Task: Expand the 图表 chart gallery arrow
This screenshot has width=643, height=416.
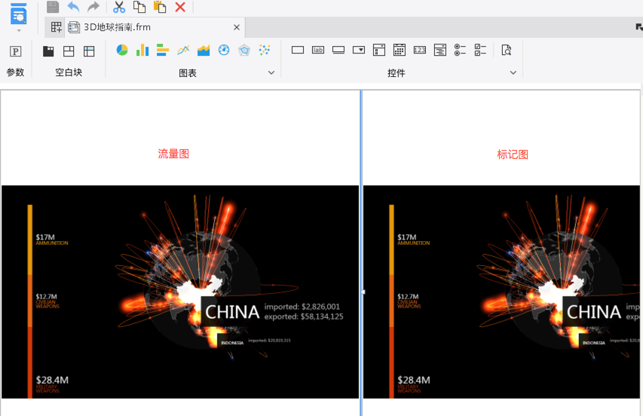Action: tap(271, 72)
